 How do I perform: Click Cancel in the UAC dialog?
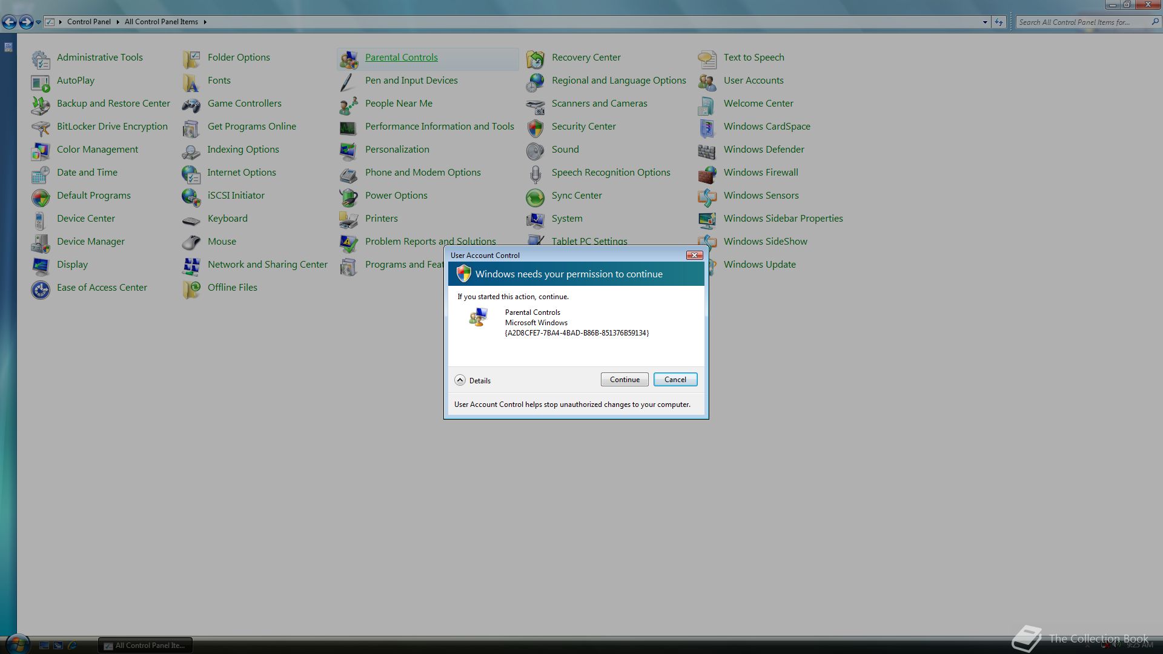click(x=675, y=380)
